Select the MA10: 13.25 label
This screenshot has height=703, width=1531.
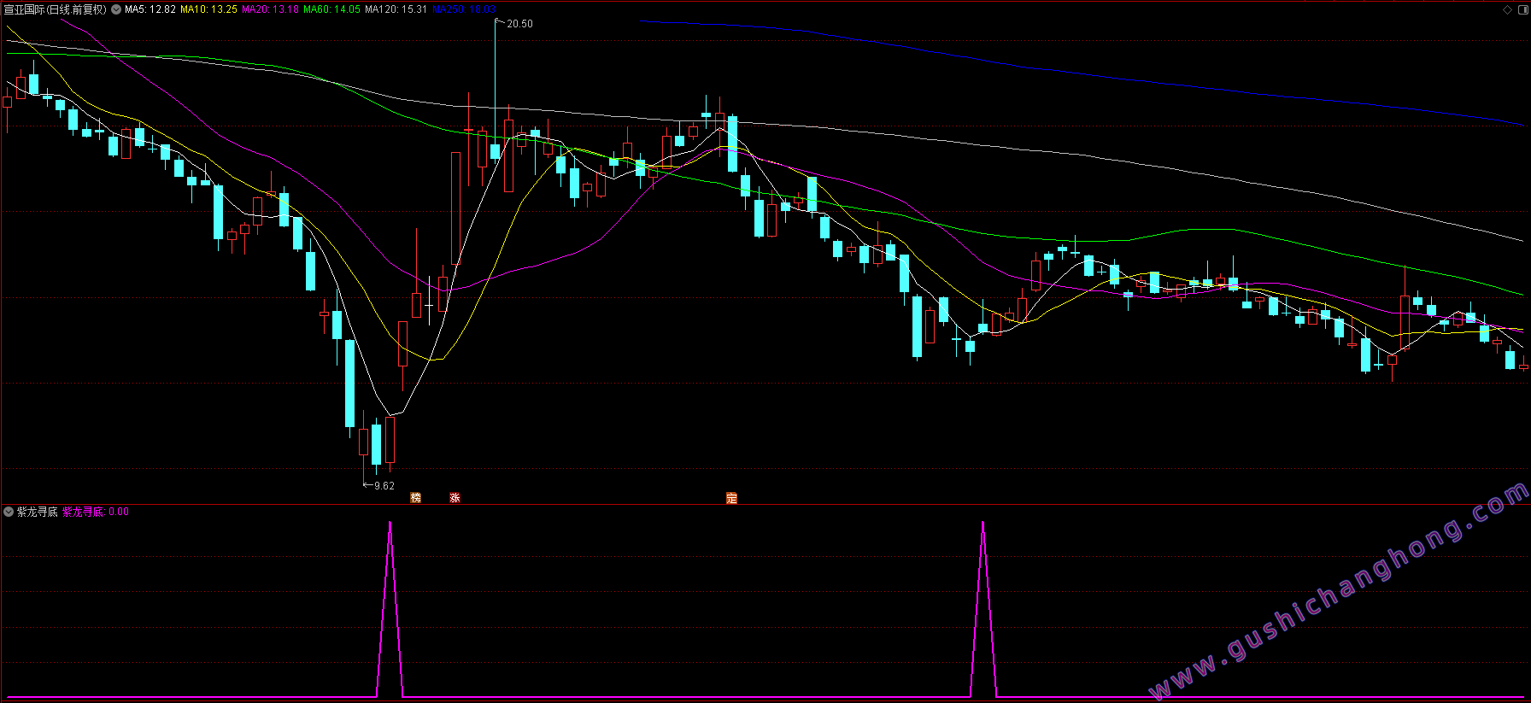[x=208, y=9]
